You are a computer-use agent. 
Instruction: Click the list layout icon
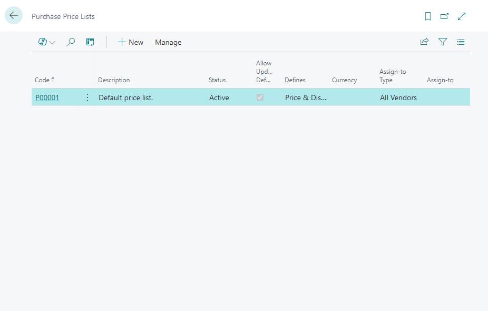point(461,42)
